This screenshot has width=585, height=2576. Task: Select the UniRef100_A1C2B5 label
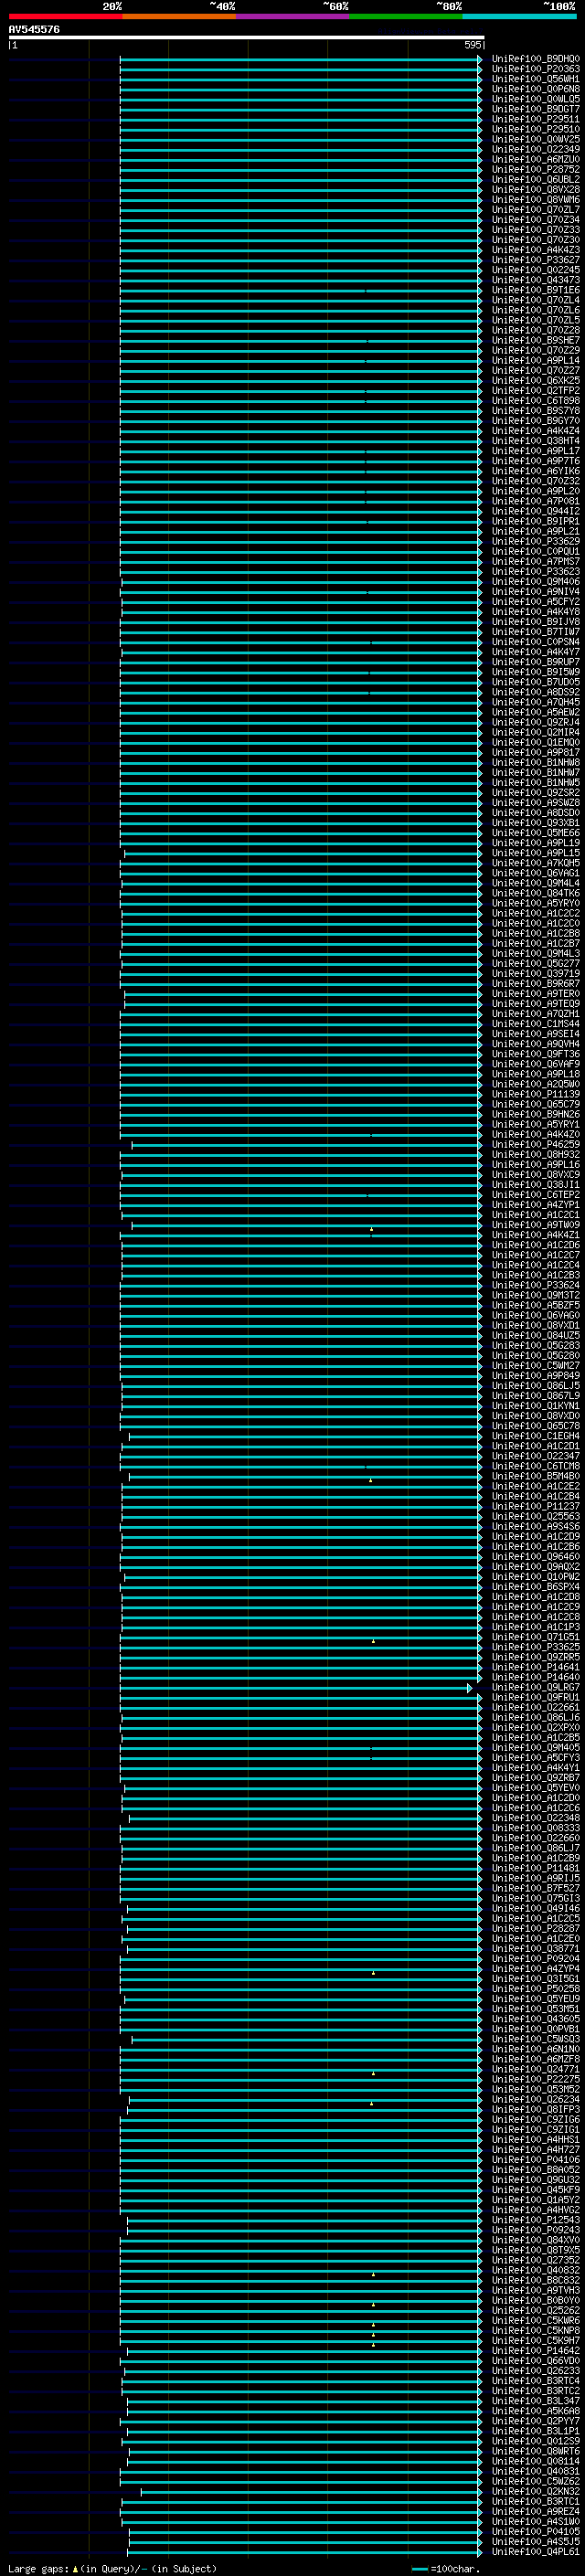pyautogui.click(x=536, y=1737)
